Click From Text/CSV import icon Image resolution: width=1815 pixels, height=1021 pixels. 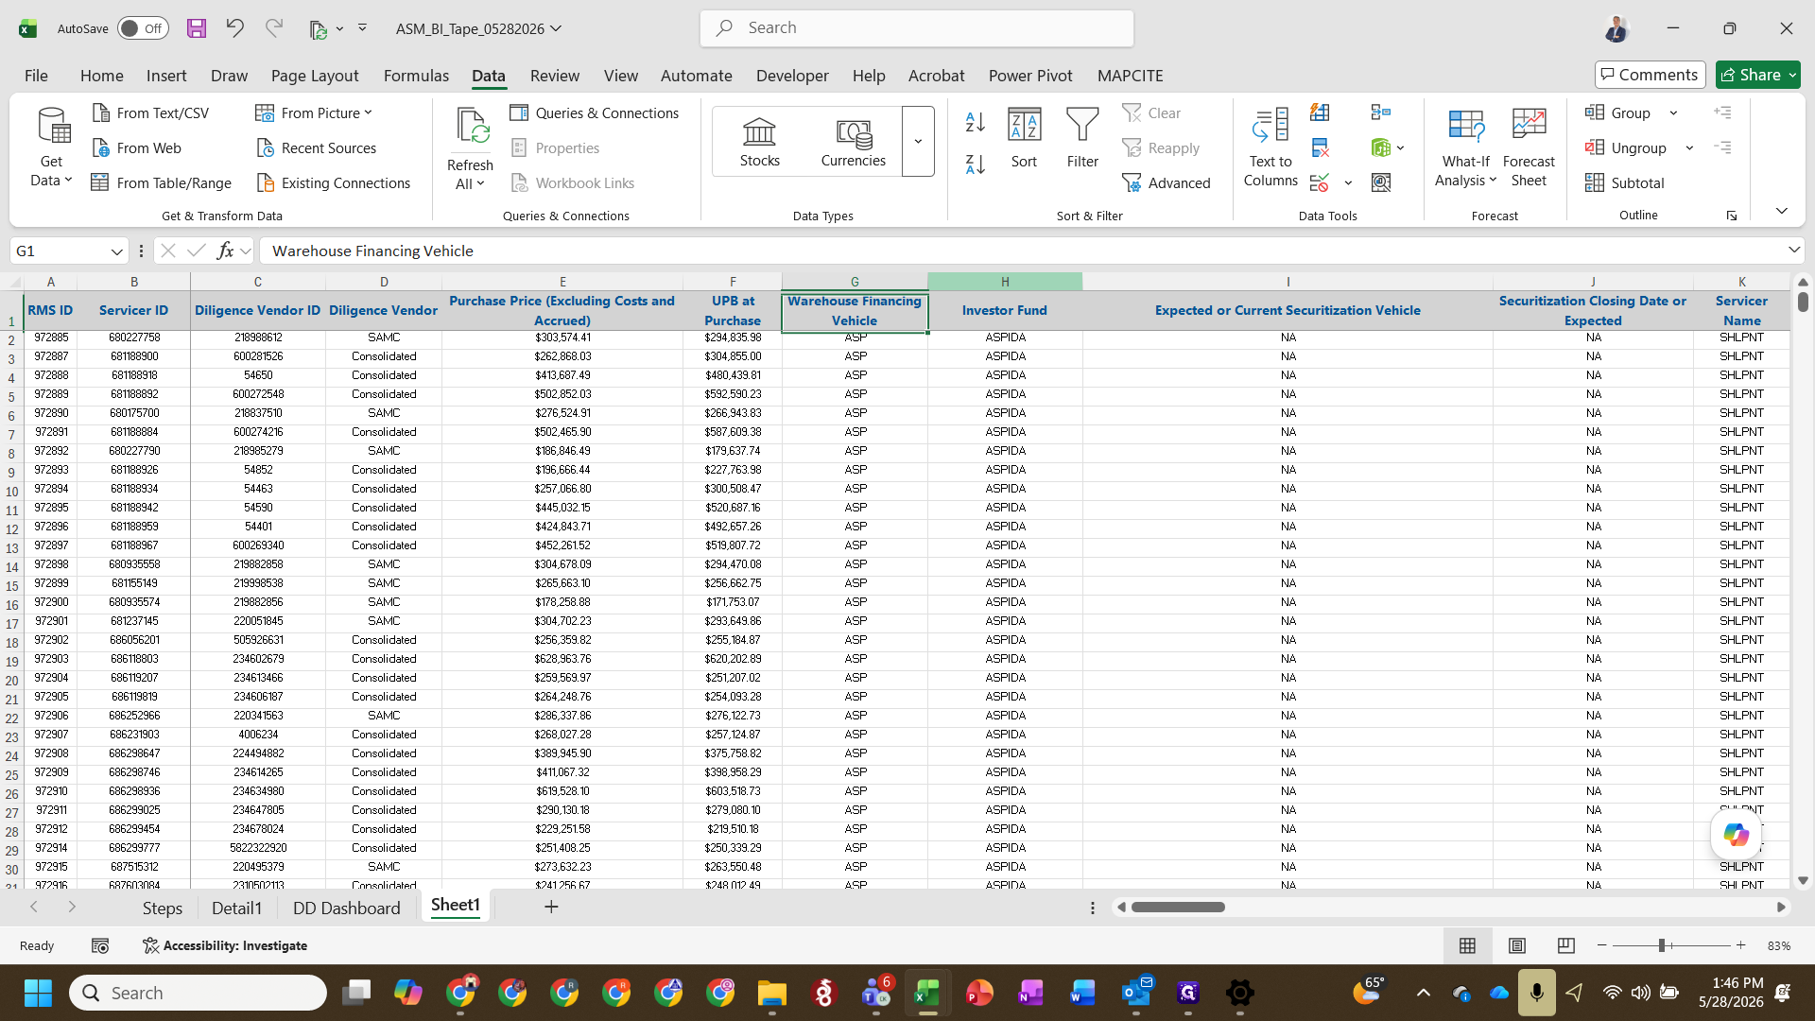(x=101, y=112)
